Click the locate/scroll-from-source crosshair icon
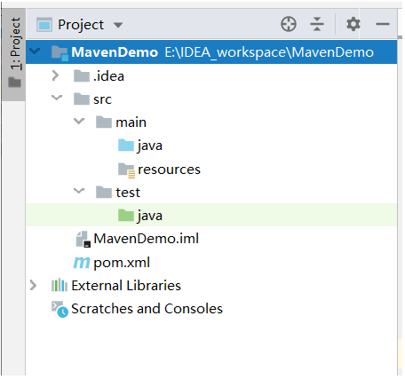Image resolution: width=405 pixels, height=379 pixels. pos(289,24)
